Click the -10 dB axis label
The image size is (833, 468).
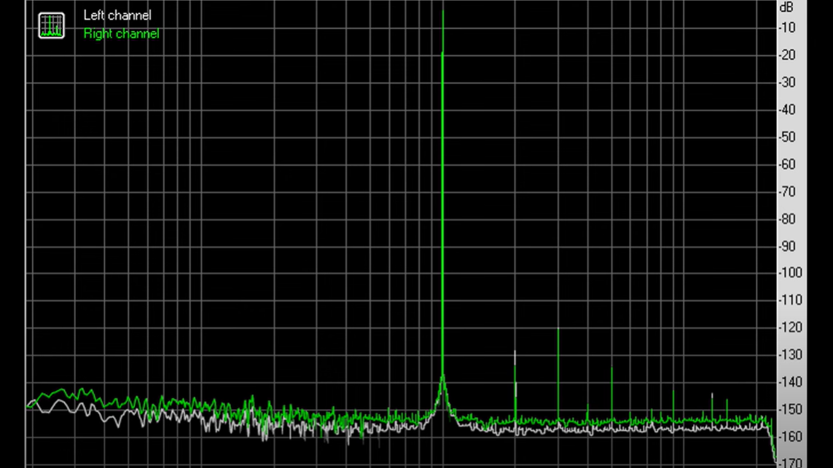tap(787, 28)
